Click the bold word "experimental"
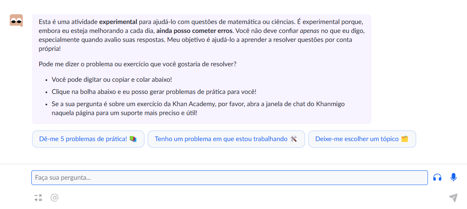Viewport: 467px width, 209px height. pos(118,22)
